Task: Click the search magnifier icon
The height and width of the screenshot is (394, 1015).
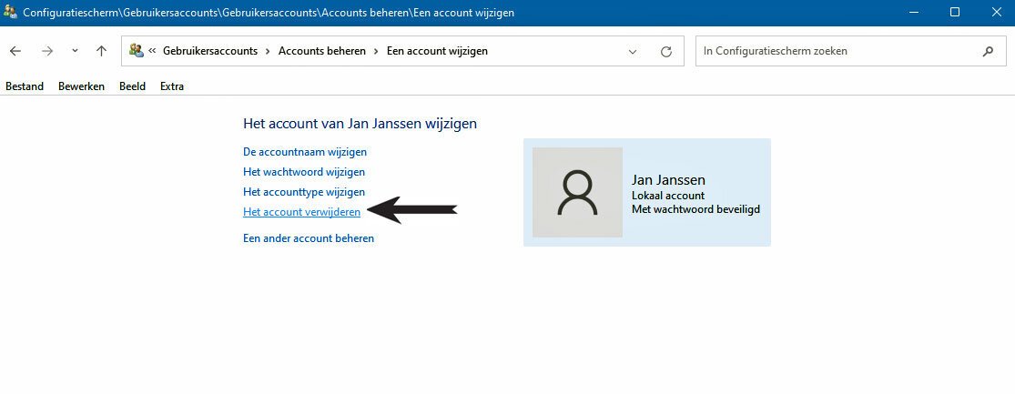Action: pyautogui.click(x=988, y=51)
